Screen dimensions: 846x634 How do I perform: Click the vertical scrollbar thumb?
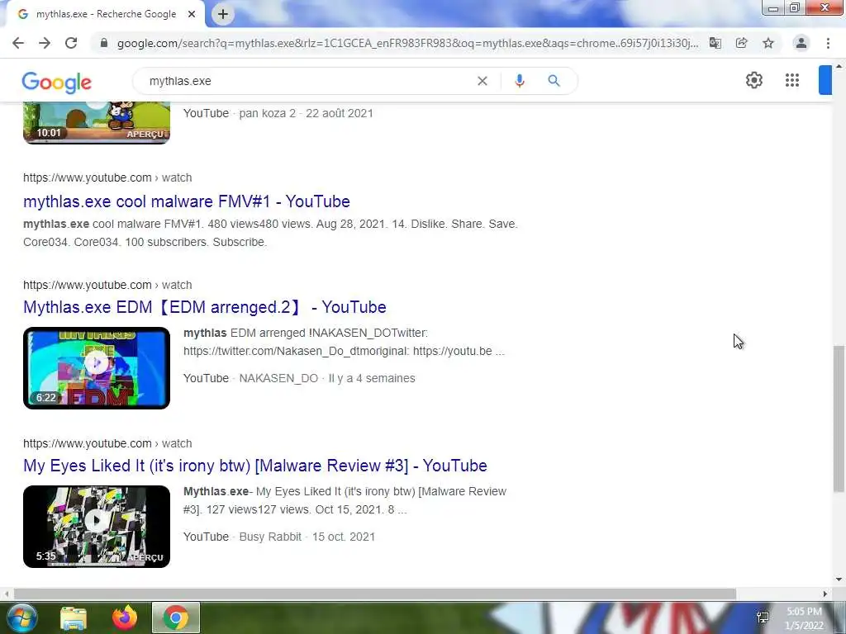[x=839, y=419]
